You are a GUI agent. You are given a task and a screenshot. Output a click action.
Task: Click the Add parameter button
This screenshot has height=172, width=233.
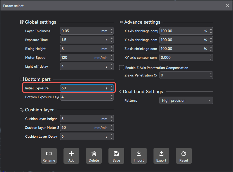71,156
